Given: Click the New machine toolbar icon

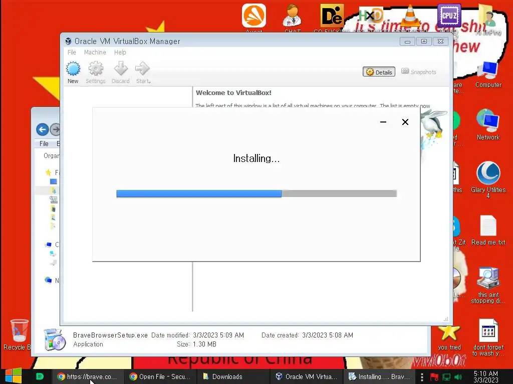Looking at the screenshot, I should tap(73, 72).
